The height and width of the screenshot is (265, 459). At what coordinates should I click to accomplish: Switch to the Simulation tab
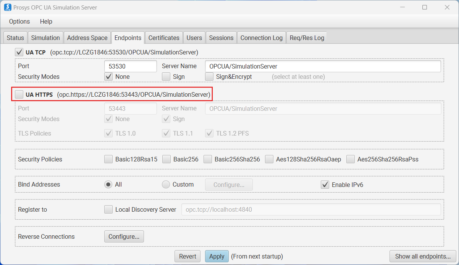pos(45,38)
